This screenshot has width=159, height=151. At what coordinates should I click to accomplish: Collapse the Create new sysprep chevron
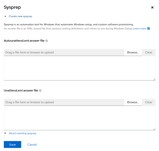tap(5, 16)
